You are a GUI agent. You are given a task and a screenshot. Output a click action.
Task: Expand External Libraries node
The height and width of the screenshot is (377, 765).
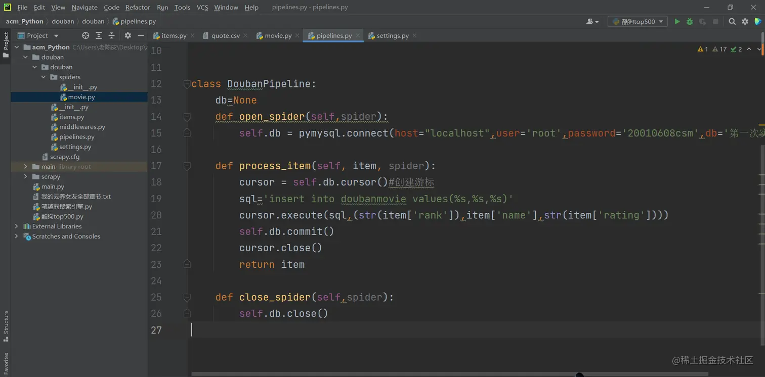[17, 226]
